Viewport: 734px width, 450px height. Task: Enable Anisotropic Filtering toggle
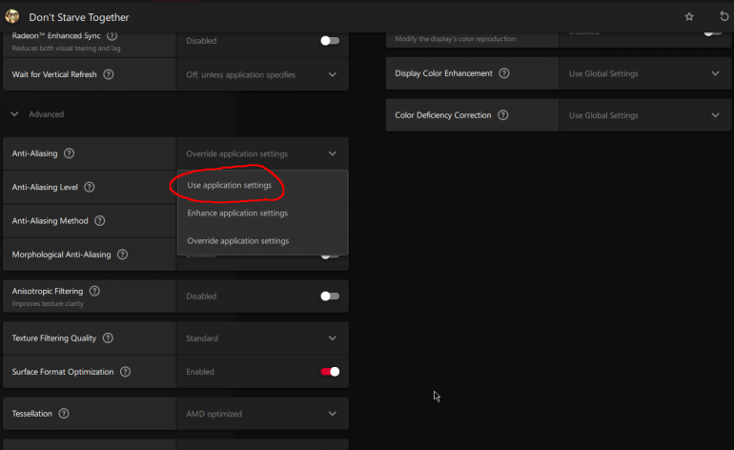pos(330,297)
